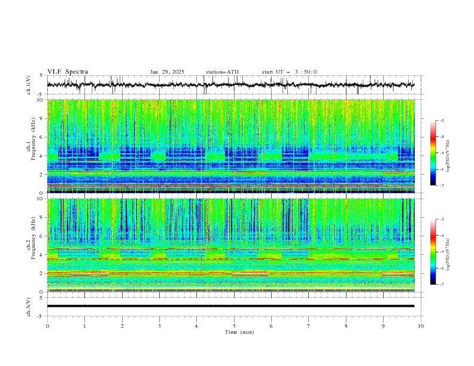Click tick '2' on the Time axis

122,326
